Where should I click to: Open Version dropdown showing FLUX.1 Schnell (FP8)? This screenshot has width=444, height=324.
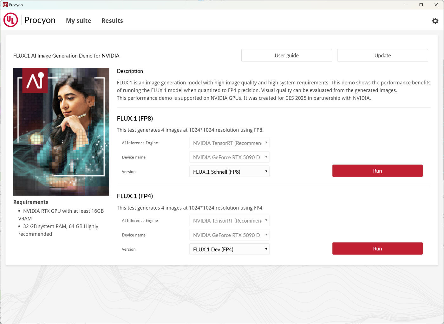pos(229,172)
